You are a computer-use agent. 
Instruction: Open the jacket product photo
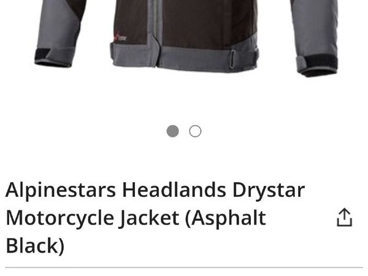tap(186, 37)
